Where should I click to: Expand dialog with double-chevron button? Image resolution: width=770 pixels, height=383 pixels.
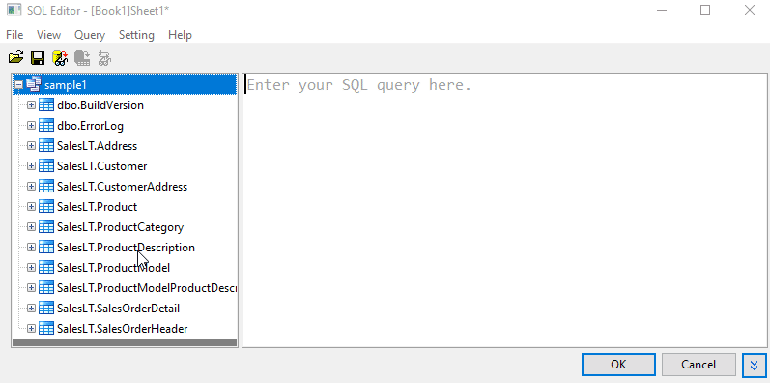[755, 365]
